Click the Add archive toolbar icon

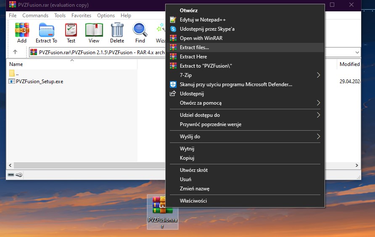[x=22, y=32]
